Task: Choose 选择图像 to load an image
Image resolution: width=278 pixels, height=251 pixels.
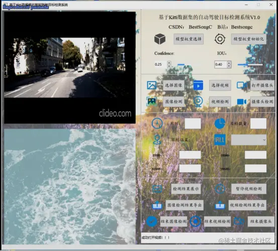Action: click(x=173, y=85)
